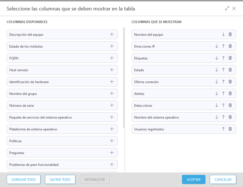Confirm changes with ACEPTAR

[x=193, y=179]
